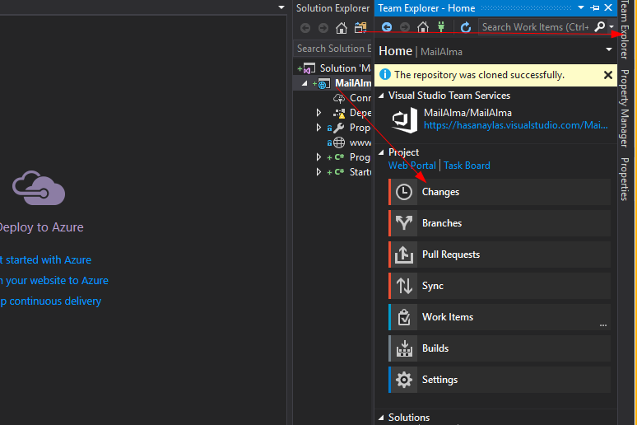Screen dimensions: 637x425
Task: Click the Visual Studio Team Services logo
Action: pos(405,120)
